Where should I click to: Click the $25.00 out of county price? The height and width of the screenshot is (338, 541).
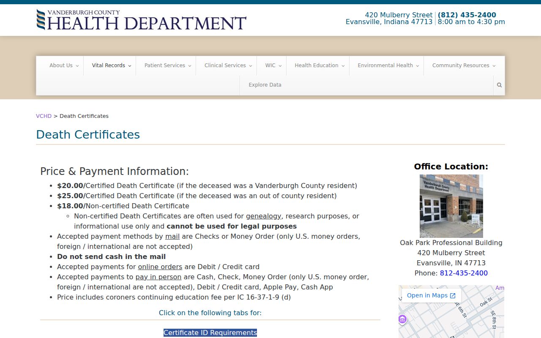click(x=70, y=196)
